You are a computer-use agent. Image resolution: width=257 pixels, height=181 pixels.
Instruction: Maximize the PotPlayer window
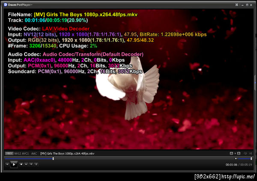click(x=247, y=5)
